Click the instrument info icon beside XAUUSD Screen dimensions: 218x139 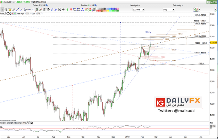coord(13,2)
